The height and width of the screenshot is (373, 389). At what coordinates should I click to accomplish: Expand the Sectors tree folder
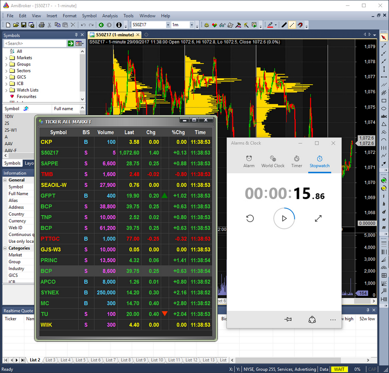pos(6,71)
